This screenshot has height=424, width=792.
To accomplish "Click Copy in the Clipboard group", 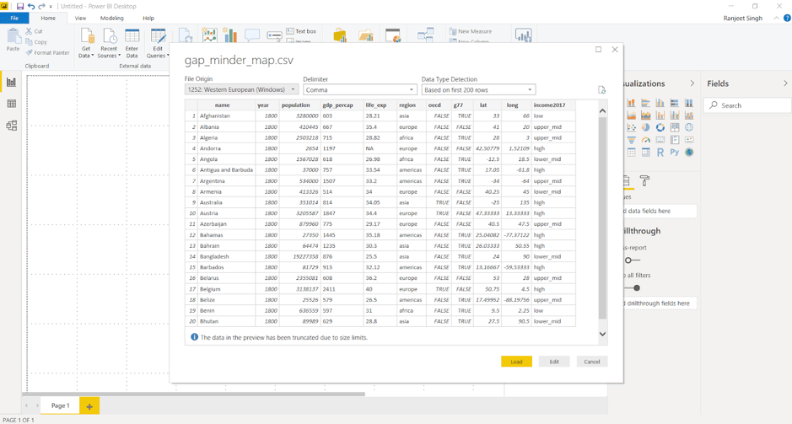I will (36, 42).
